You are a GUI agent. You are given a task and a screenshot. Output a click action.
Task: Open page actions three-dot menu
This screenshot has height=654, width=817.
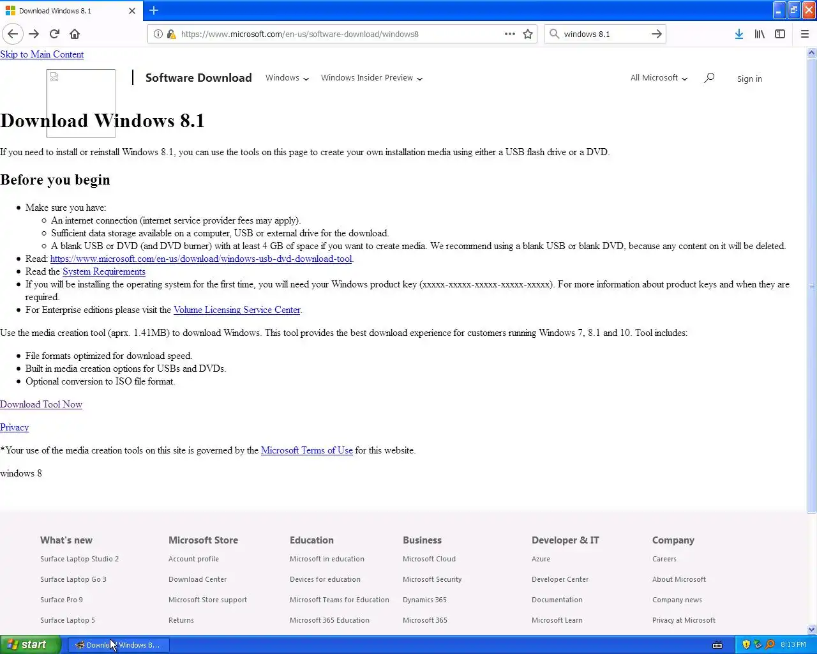click(510, 34)
